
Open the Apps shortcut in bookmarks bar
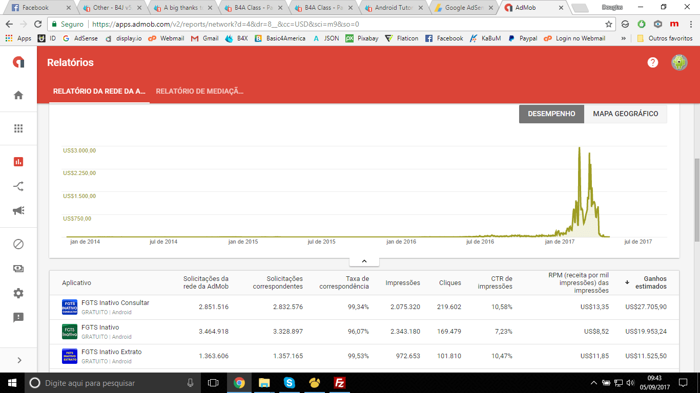pos(18,38)
